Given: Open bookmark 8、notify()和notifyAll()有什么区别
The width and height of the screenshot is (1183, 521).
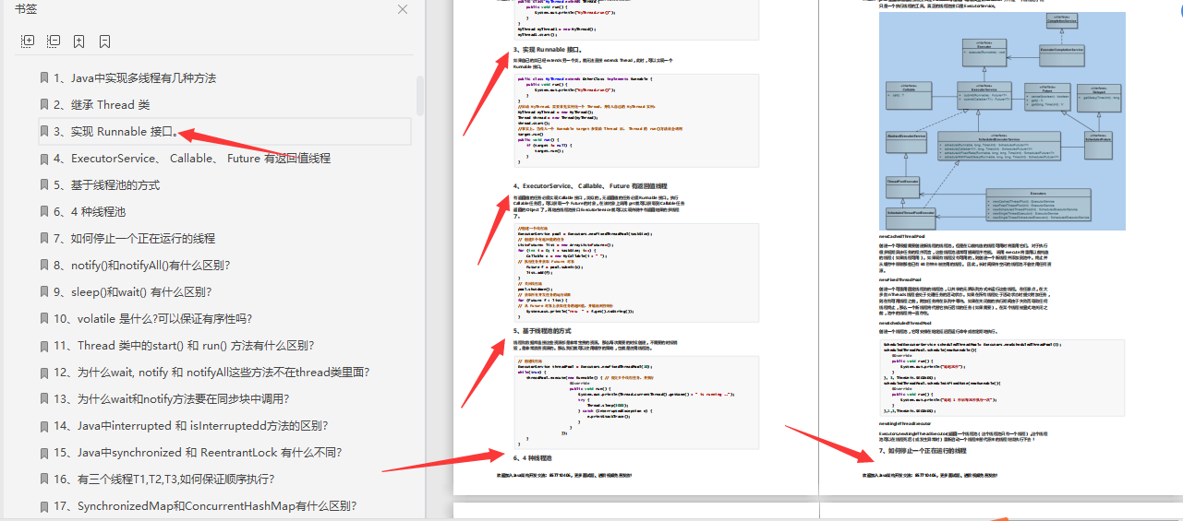Looking at the screenshot, I should [x=142, y=266].
